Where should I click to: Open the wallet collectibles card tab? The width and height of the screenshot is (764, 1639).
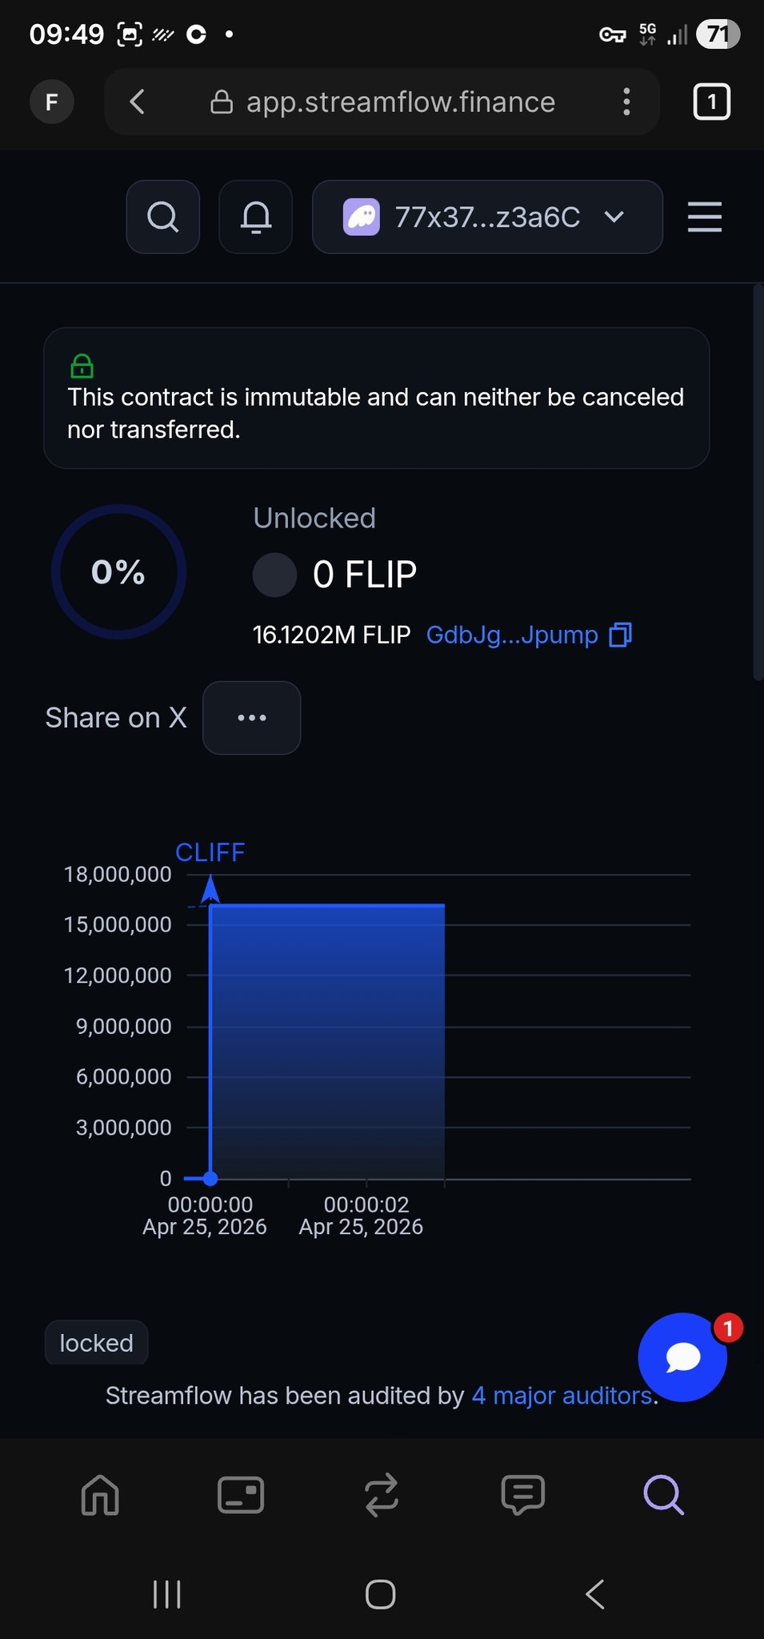point(241,1495)
